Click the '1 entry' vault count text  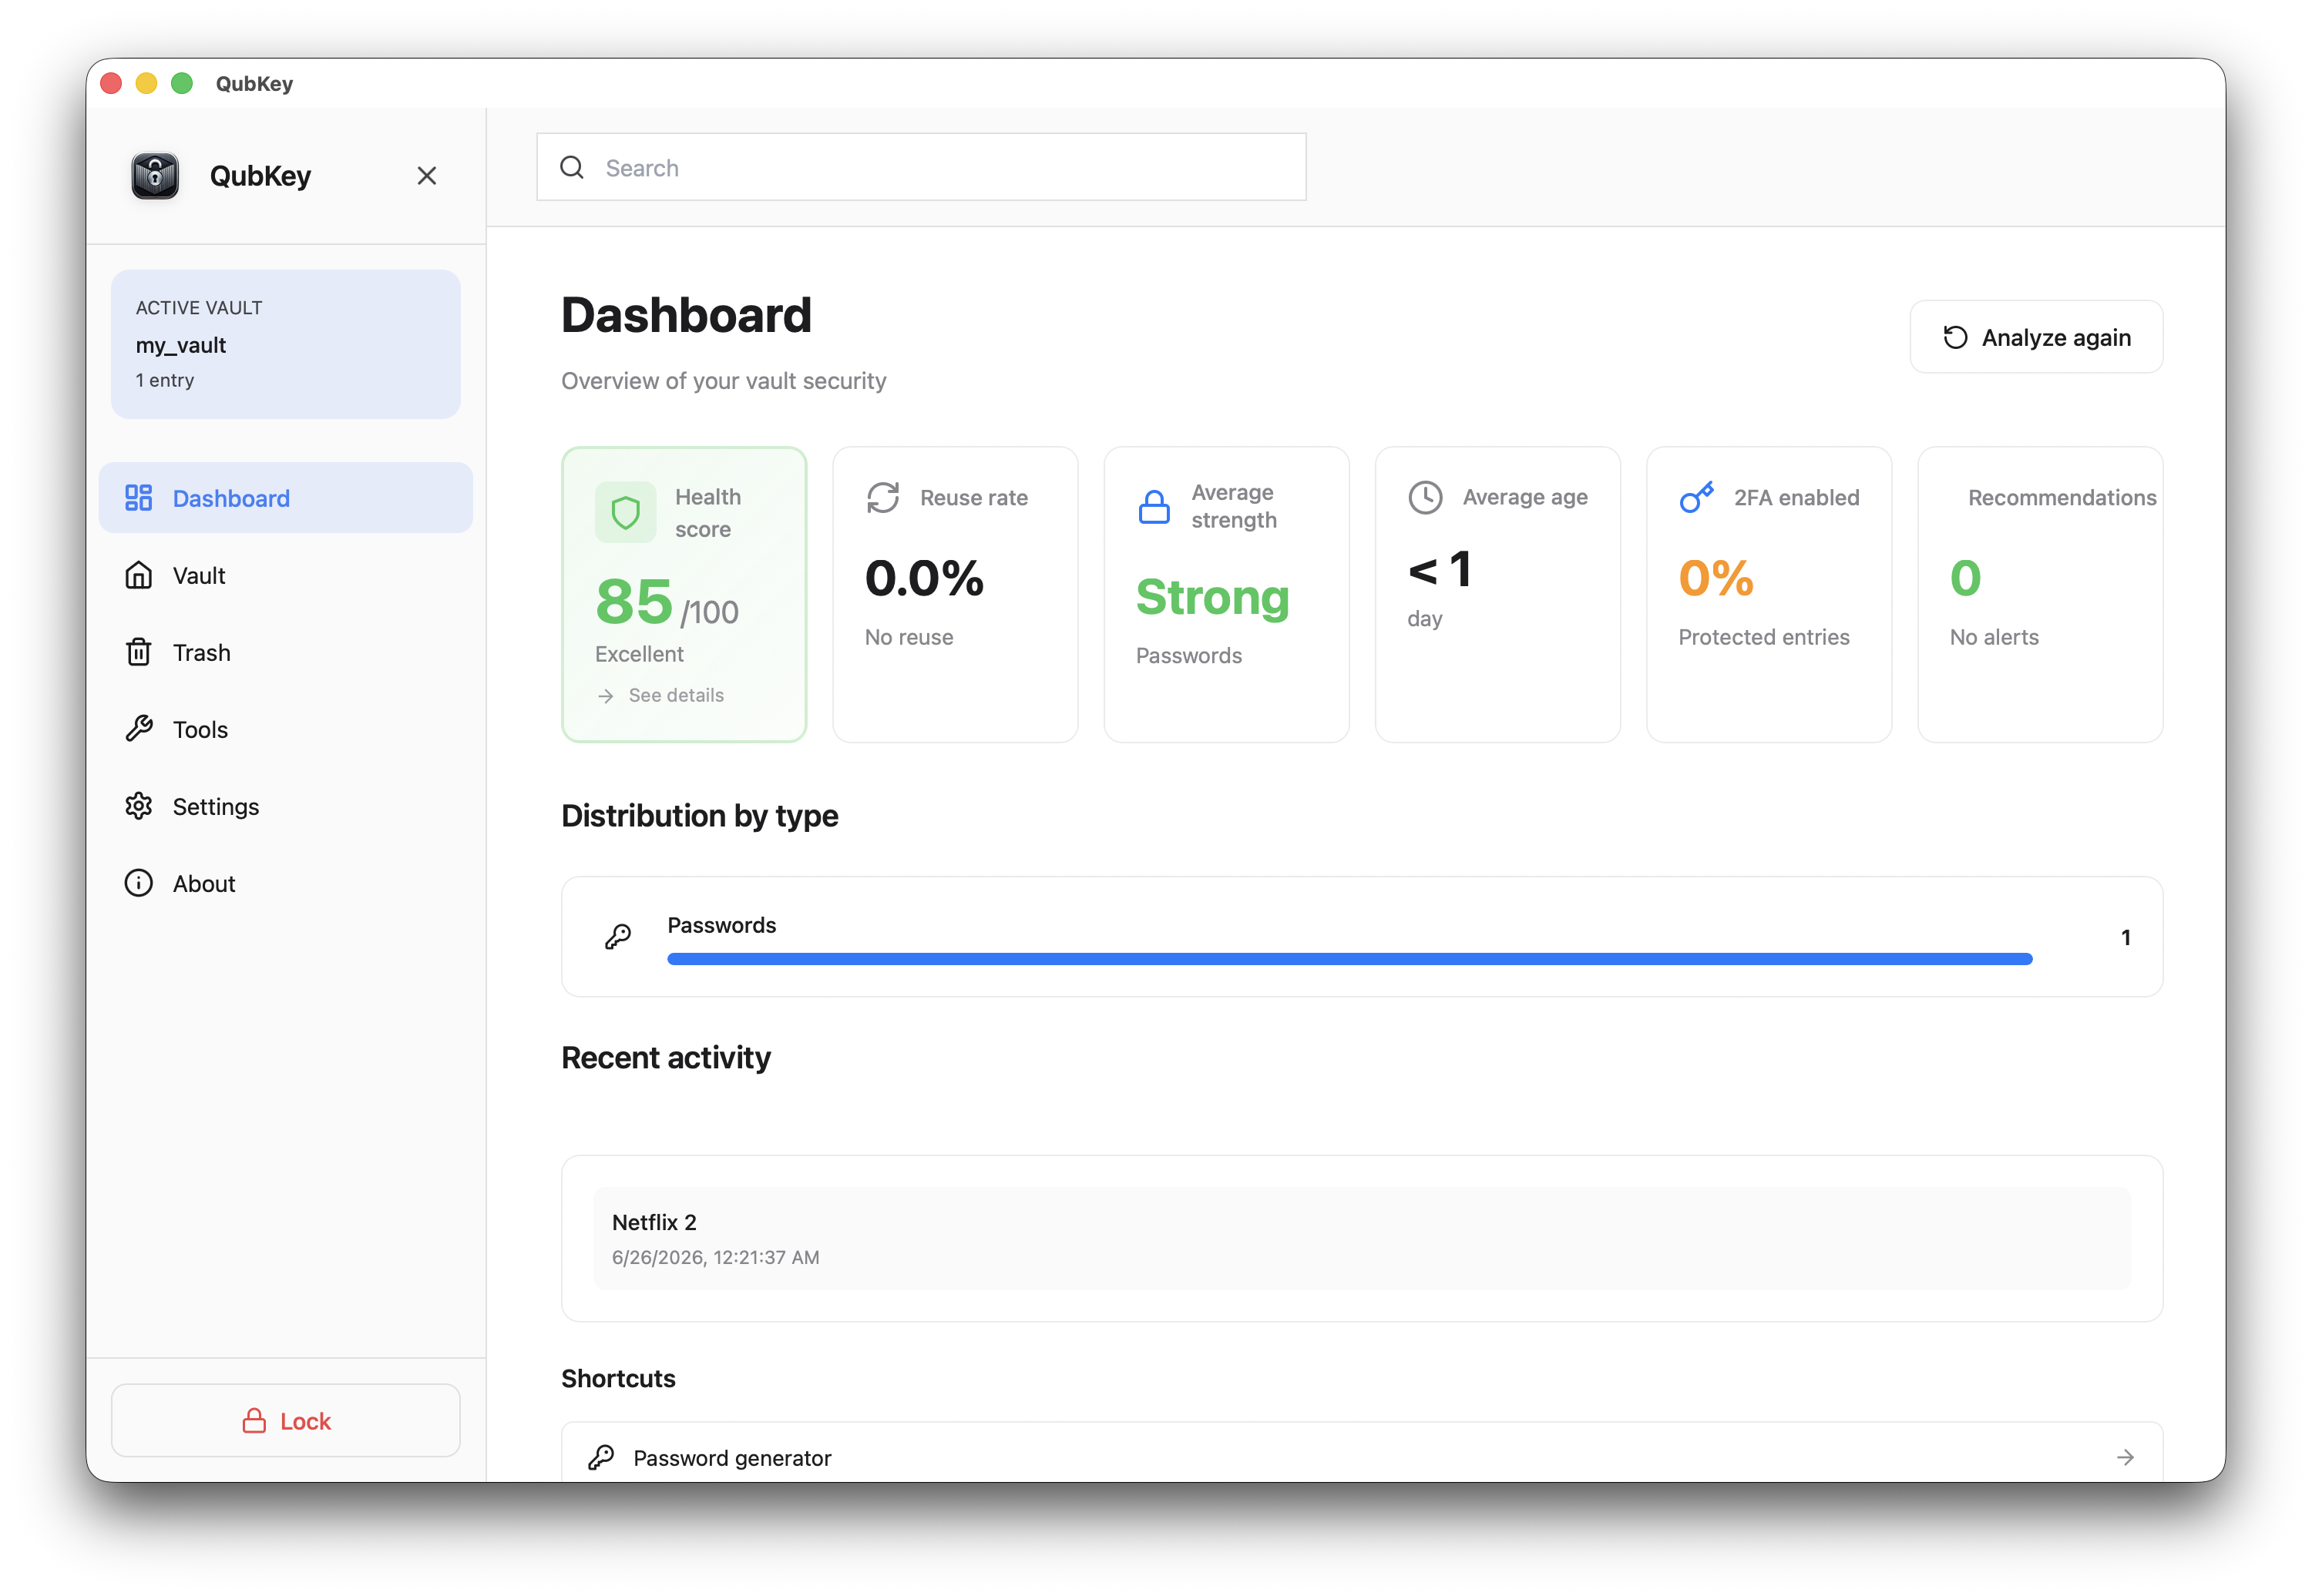click(165, 380)
